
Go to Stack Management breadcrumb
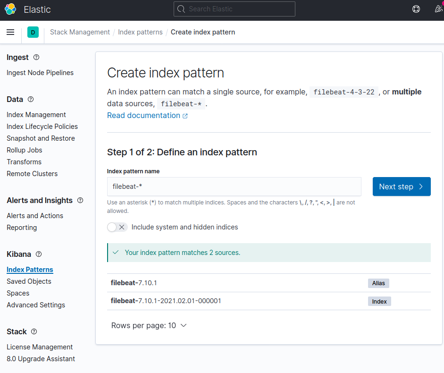(x=80, y=32)
